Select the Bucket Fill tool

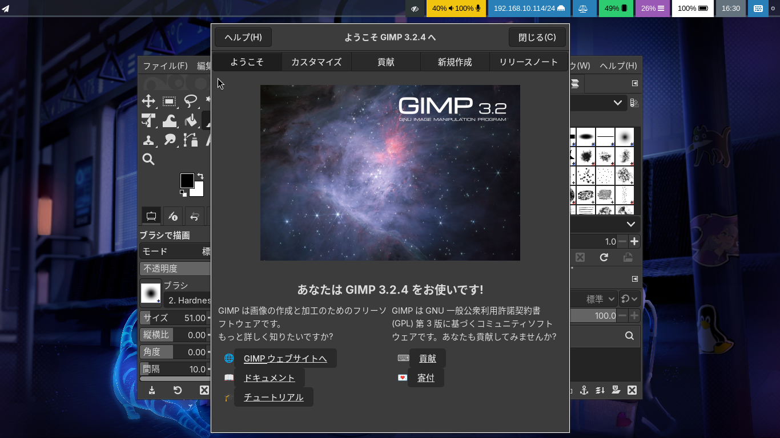click(x=190, y=121)
